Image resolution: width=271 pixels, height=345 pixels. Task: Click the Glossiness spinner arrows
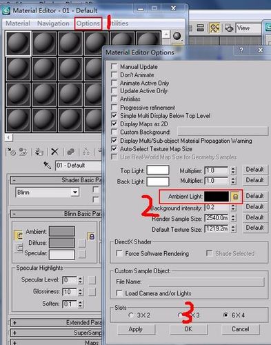(x=80, y=292)
